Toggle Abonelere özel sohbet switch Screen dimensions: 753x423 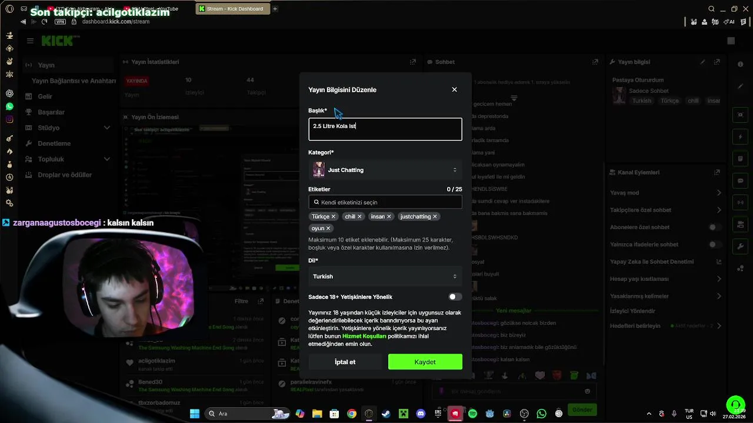tap(715, 227)
